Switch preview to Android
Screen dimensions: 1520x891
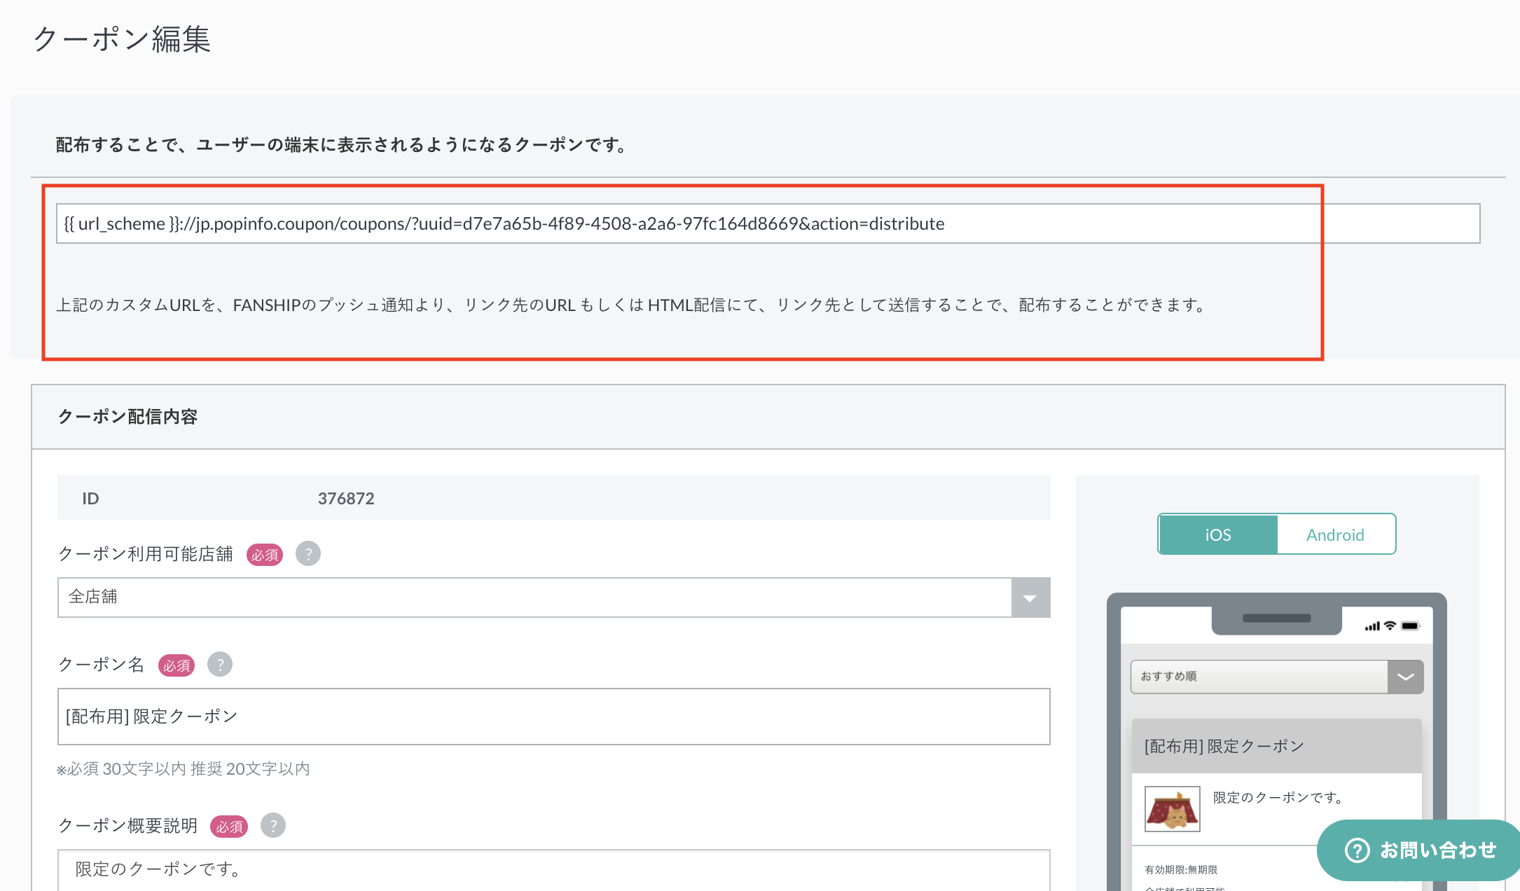pos(1335,534)
